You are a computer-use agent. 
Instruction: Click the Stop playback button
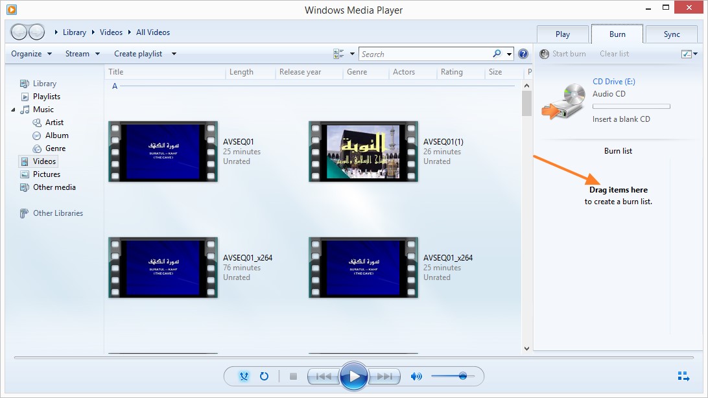coord(293,376)
